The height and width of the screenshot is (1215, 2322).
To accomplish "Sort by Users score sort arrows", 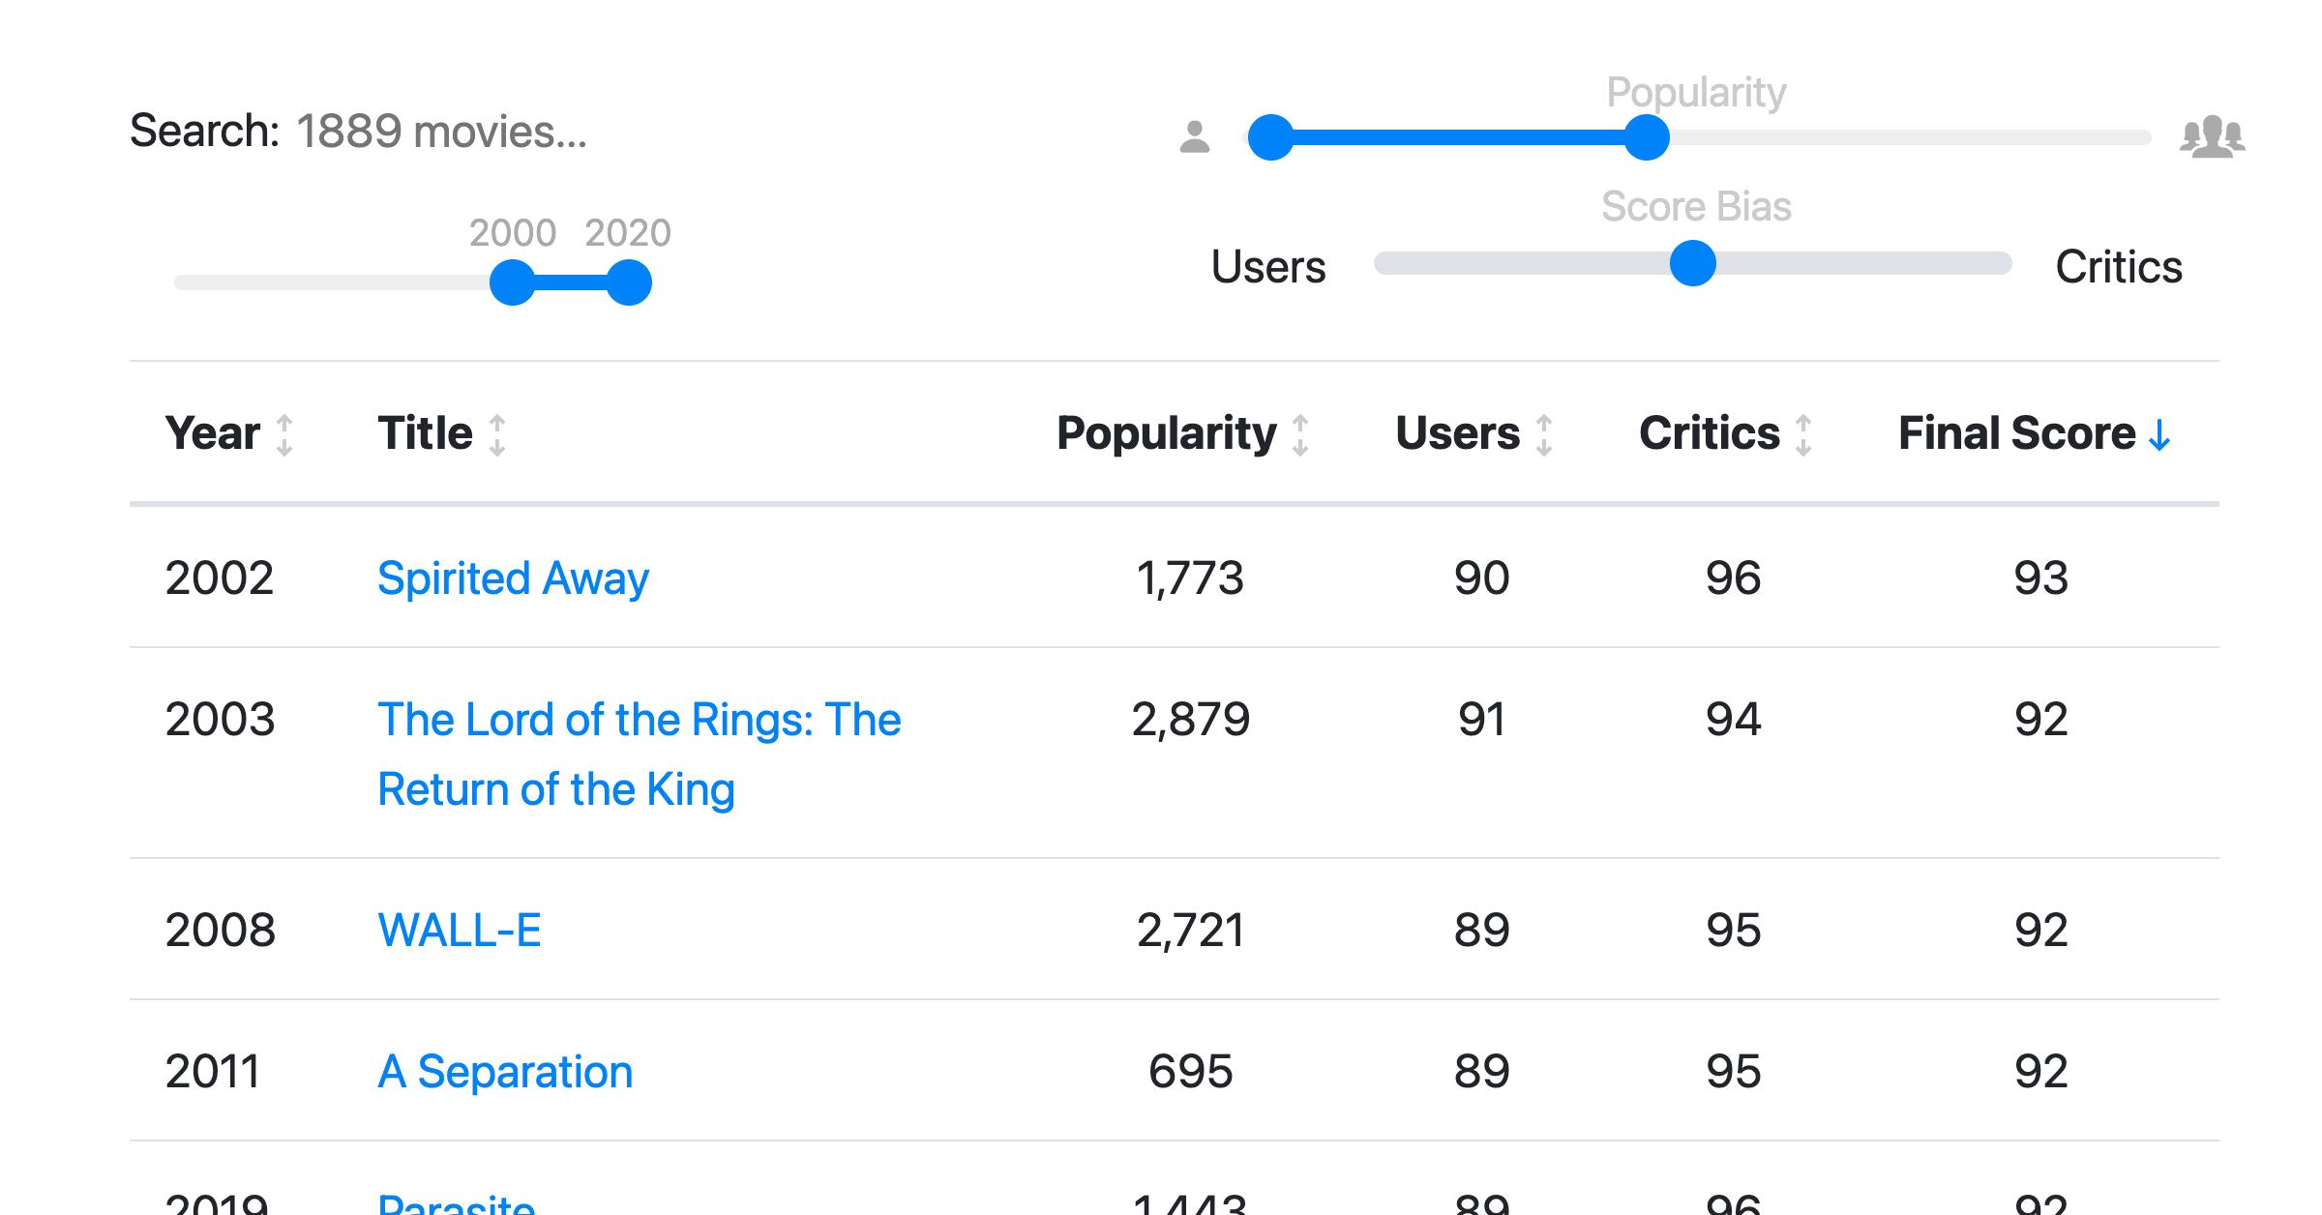I will (x=1544, y=435).
